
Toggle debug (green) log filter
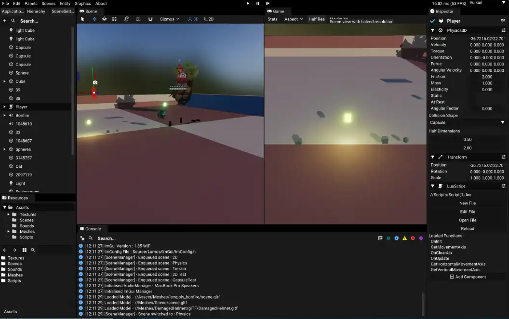pos(388,238)
